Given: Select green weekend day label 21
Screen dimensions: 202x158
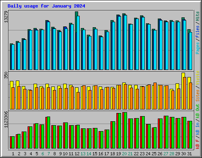Looking at the screenshot, I should point(130,154).
